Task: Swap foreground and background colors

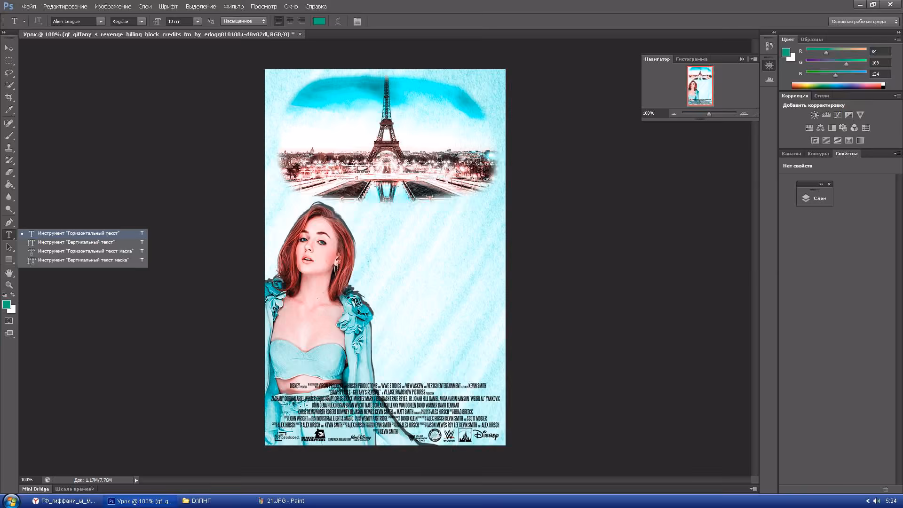Action: tap(13, 295)
